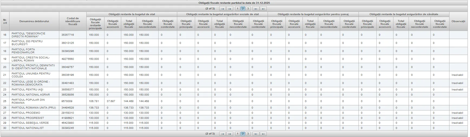
Task: Click 'Codul de identificare fiscală' column header
Action: [x=73, y=21]
